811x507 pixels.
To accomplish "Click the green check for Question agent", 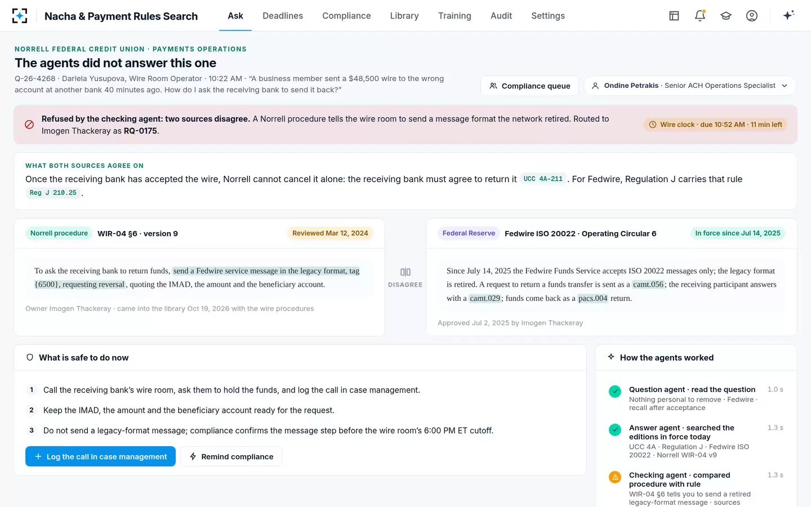I will (615, 391).
